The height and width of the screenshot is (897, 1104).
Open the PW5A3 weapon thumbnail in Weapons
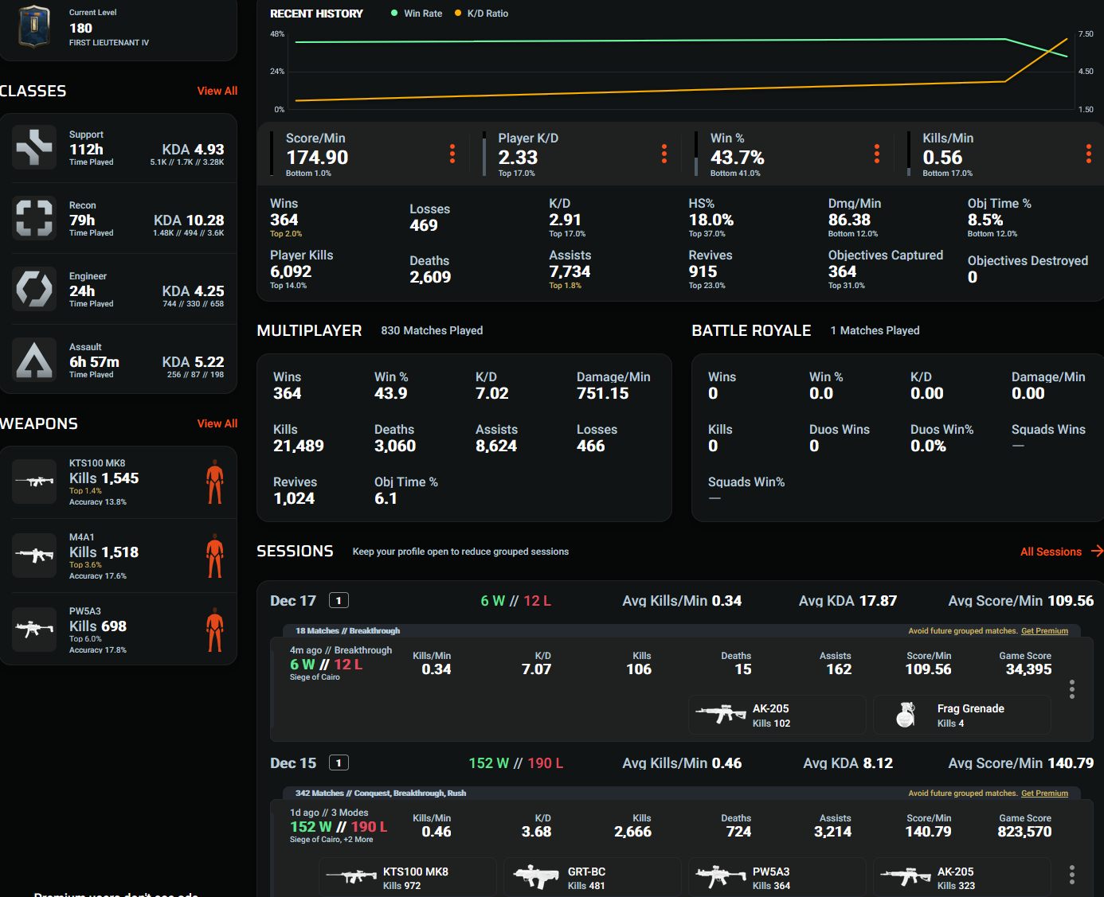point(34,630)
